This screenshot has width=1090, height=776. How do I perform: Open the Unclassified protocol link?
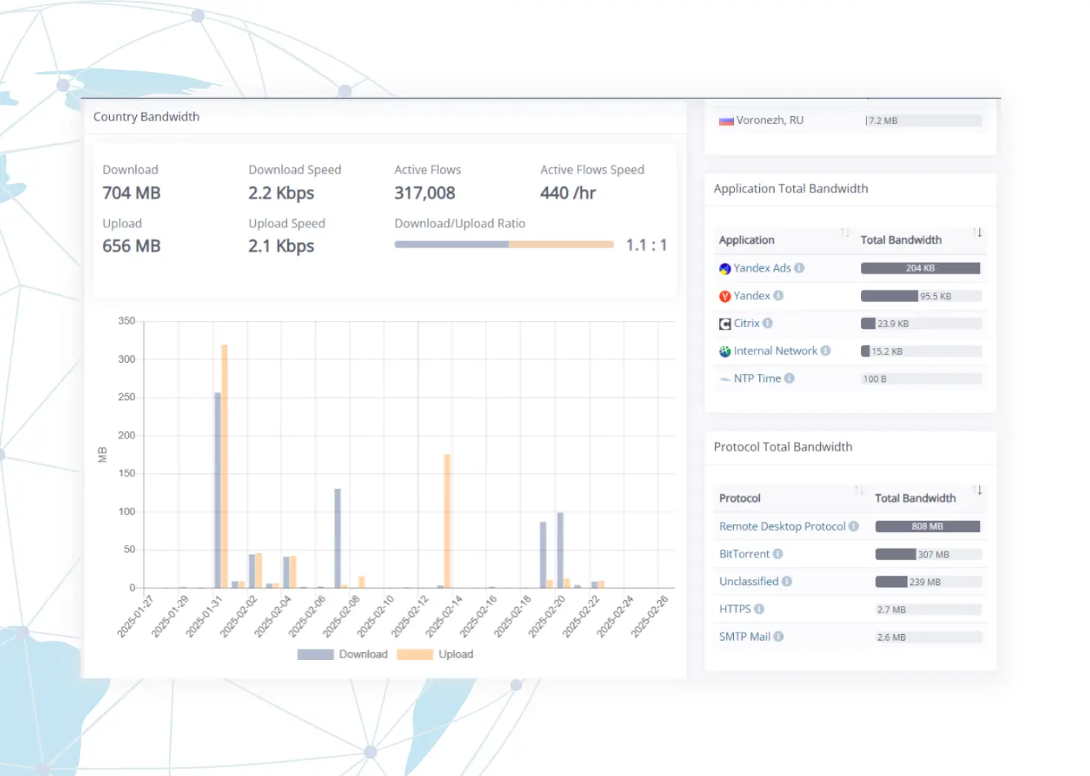click(748, 581)
